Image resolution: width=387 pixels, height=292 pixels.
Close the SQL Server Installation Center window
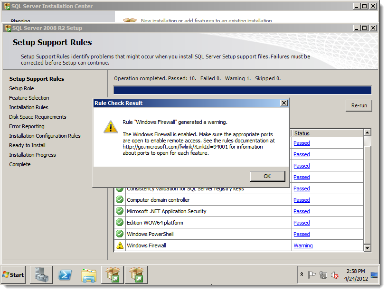pyautogui.click(x=373, y=6)
